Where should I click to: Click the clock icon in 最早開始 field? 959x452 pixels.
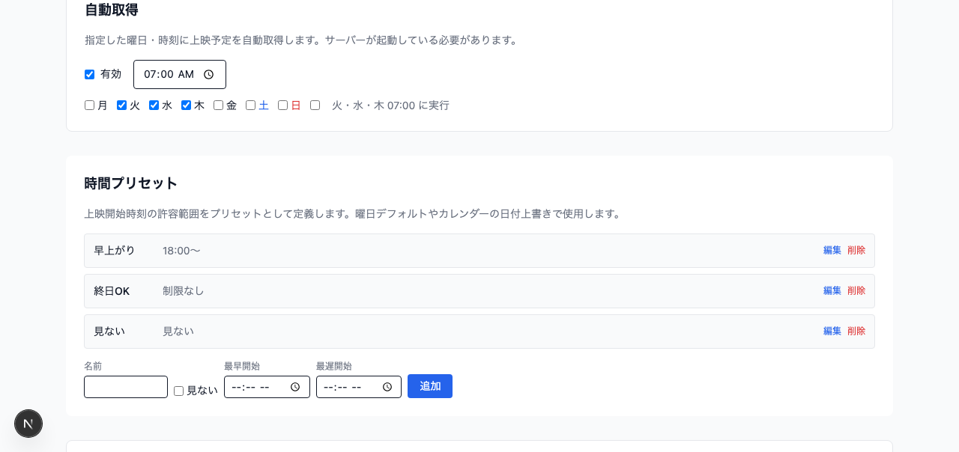296,387
